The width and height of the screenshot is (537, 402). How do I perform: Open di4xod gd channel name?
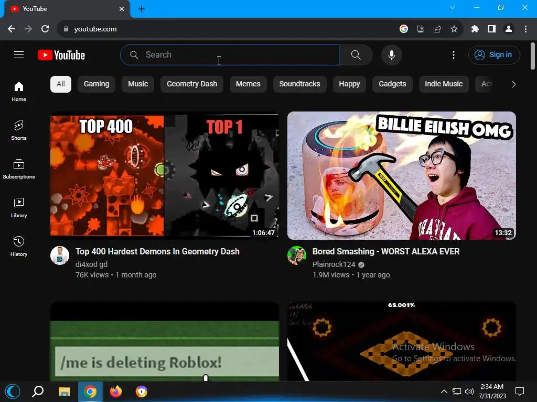91,264
